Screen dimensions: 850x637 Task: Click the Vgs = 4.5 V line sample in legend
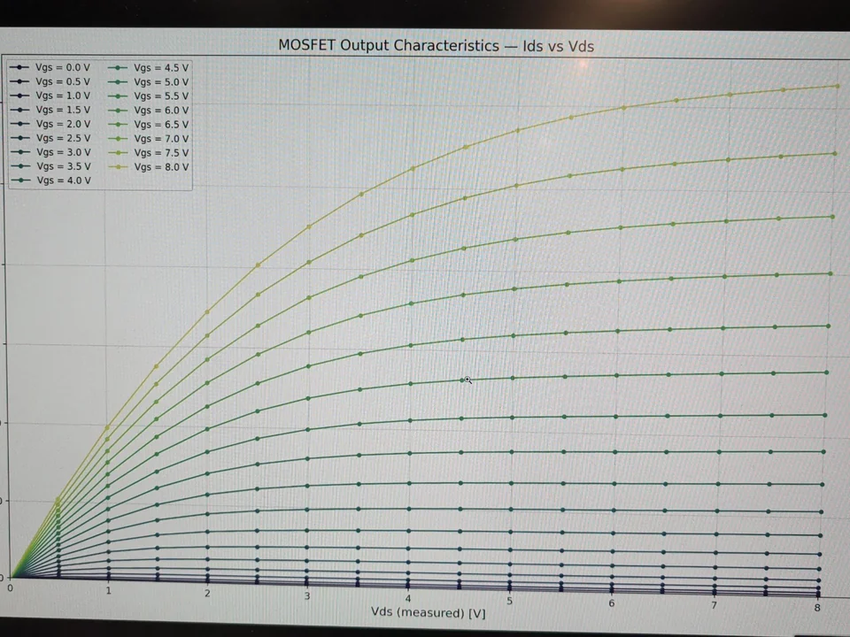(118, 68)
